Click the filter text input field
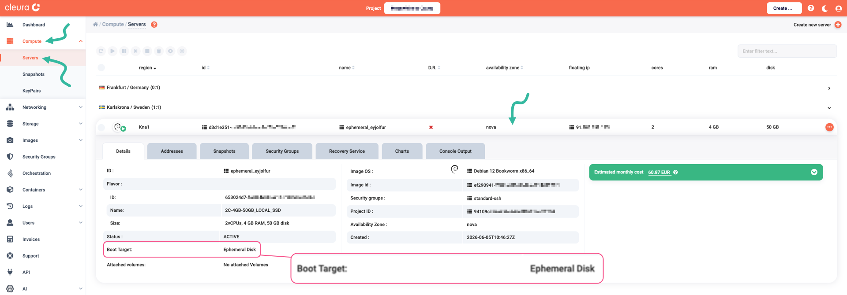This screenshot has width=847, height=295. point(787,51)
